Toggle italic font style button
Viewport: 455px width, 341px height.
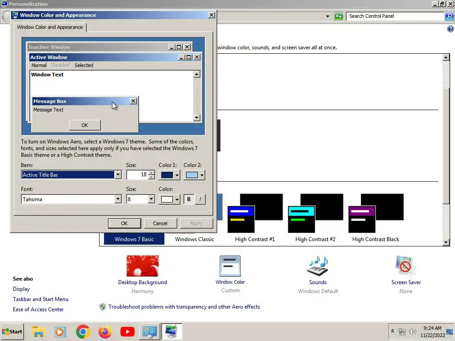pos(200,199)
